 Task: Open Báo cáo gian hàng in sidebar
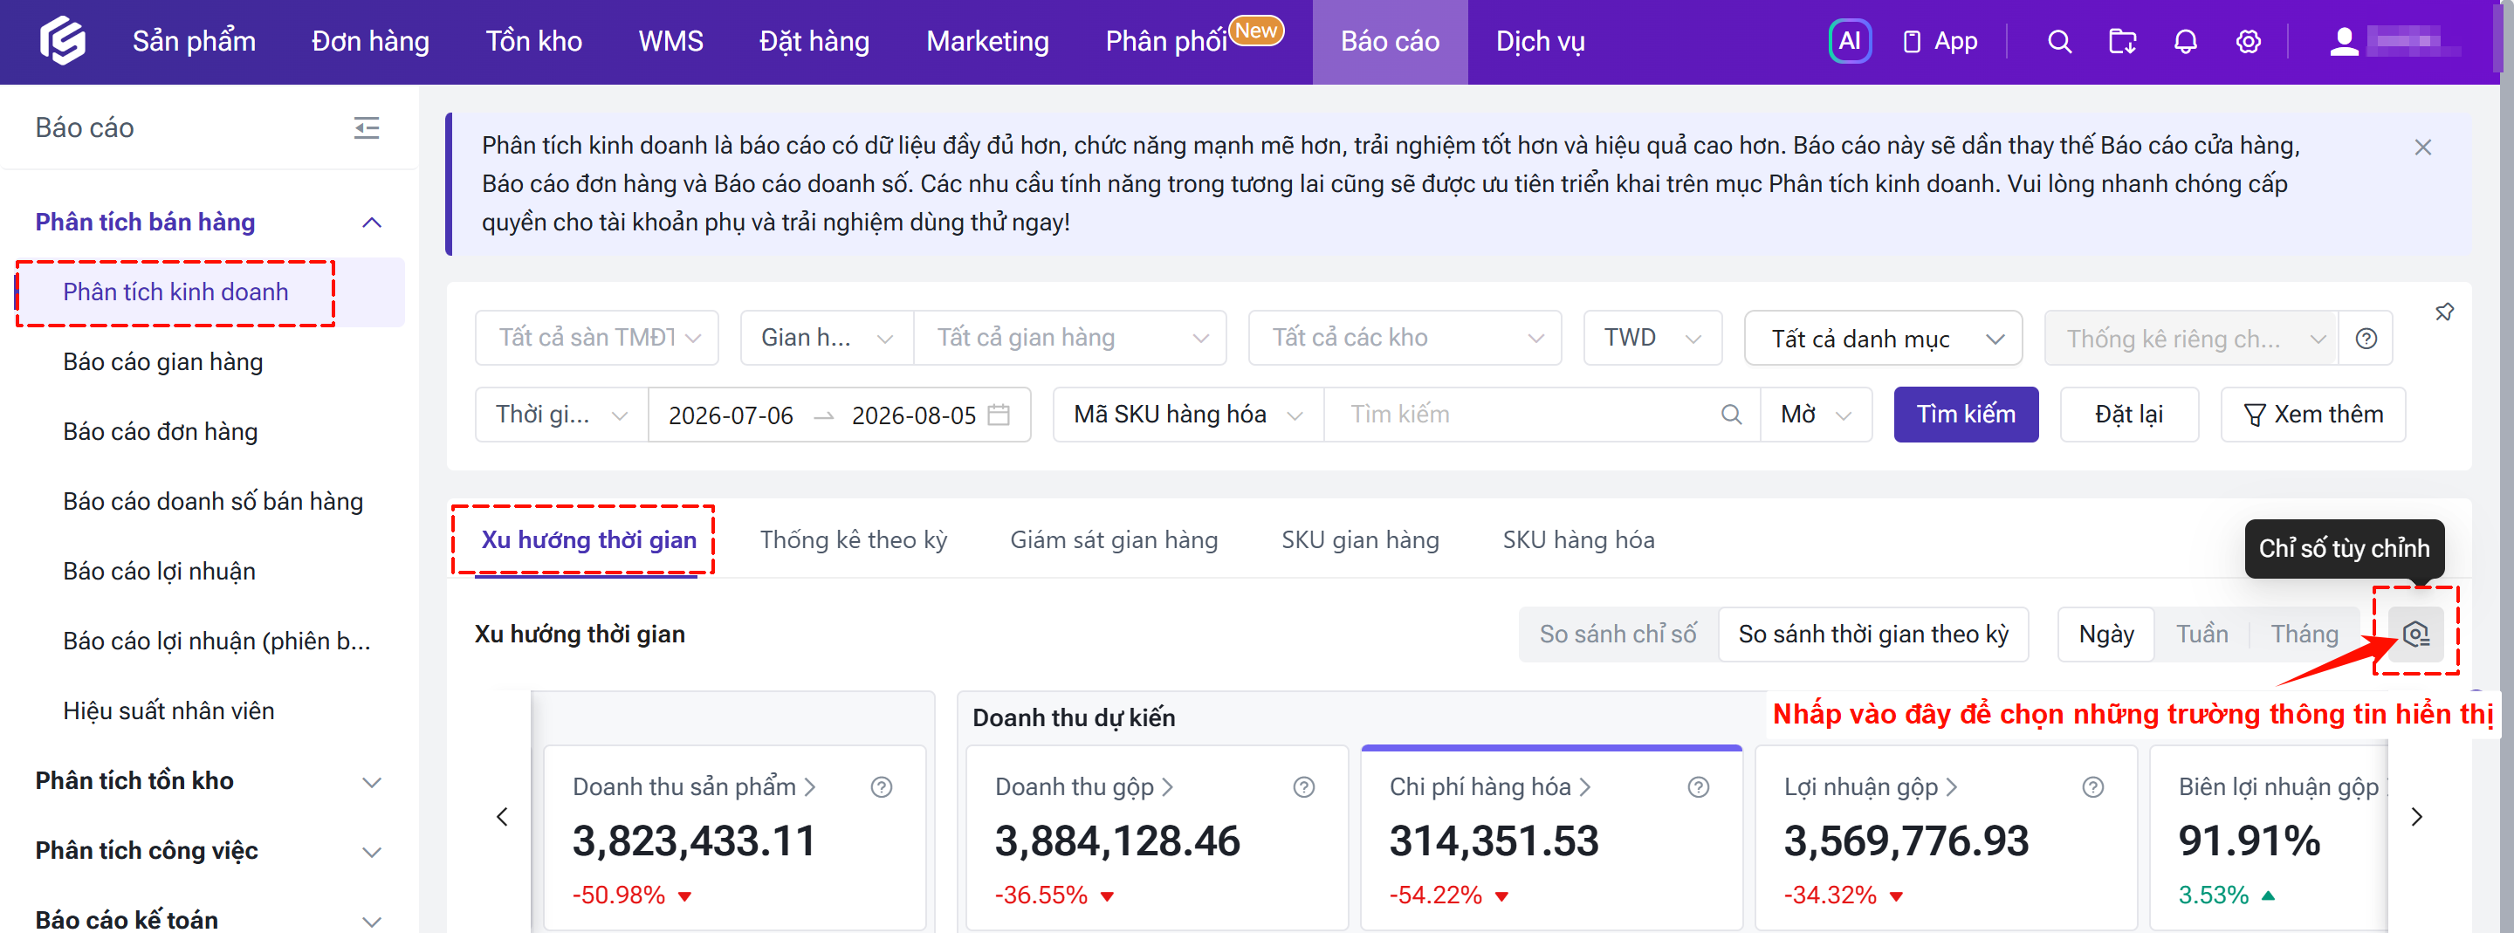(163, 362)
